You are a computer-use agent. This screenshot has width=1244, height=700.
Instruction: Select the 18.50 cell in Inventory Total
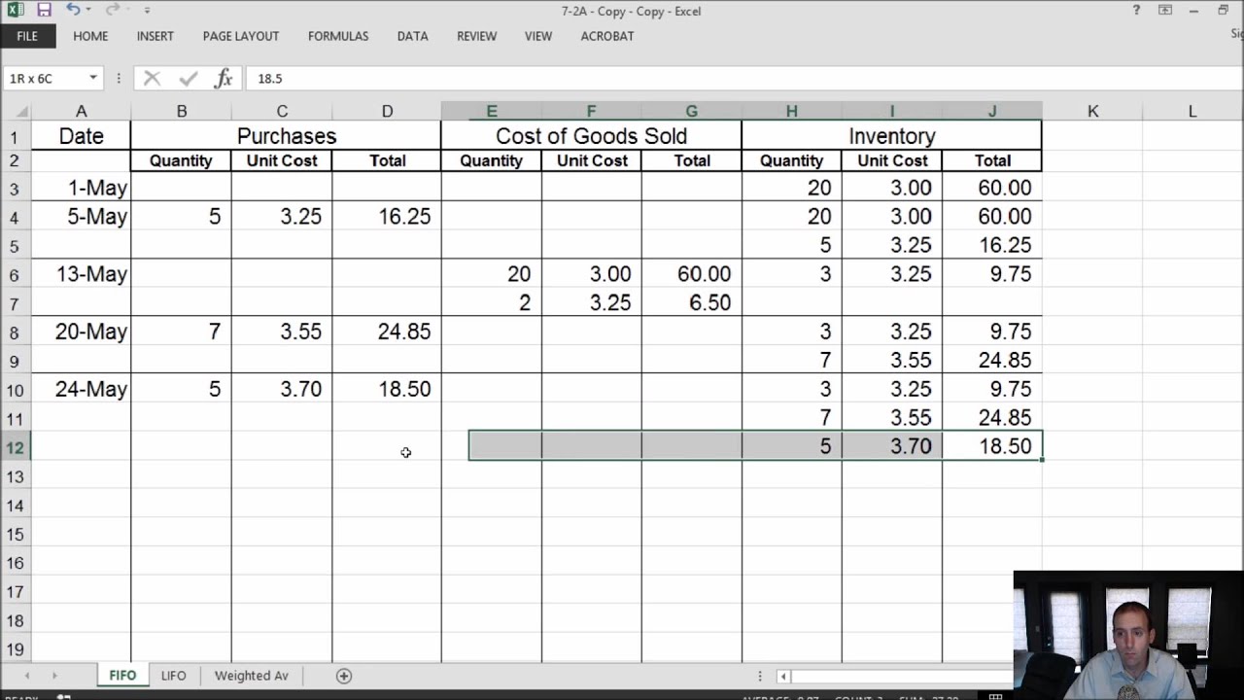click(992, 446)
